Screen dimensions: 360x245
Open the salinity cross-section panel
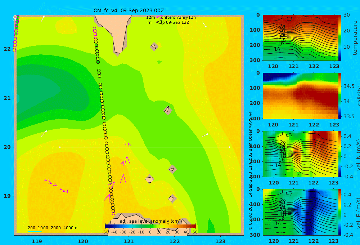point(300,96)
